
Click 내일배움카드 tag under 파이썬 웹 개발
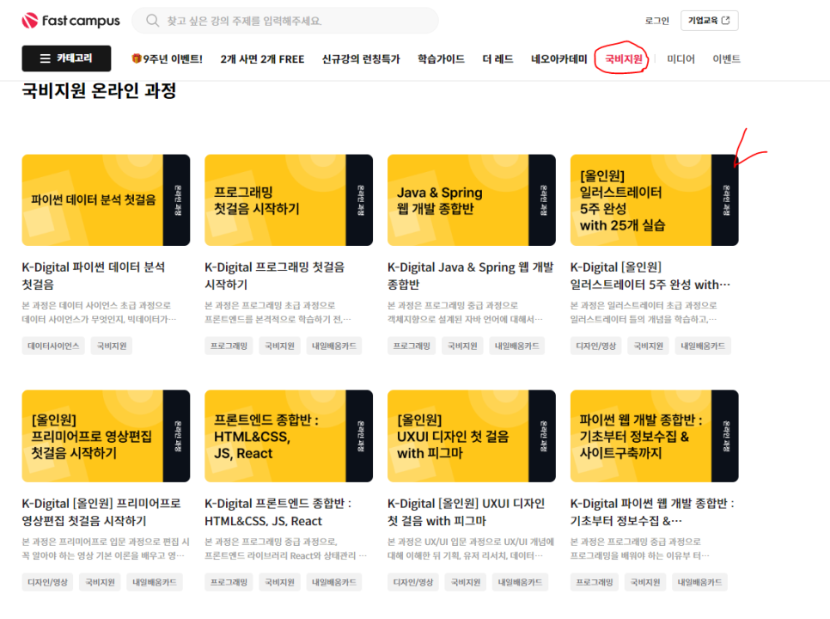699,582
